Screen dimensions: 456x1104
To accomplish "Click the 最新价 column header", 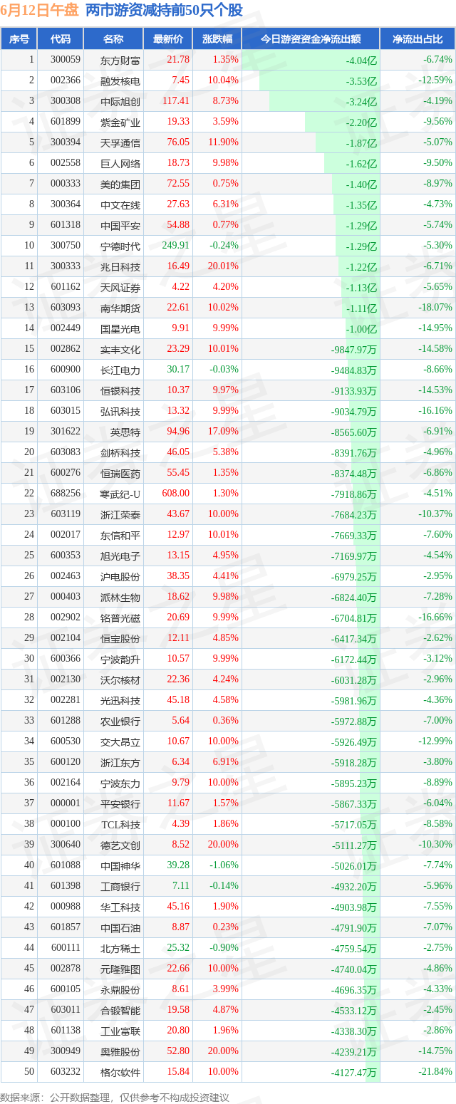I will click(x=168, y=39).
